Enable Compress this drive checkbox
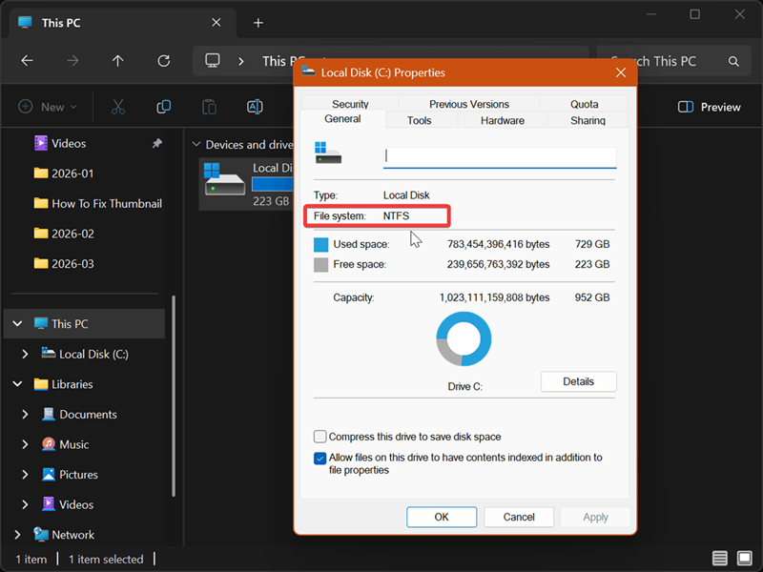This screenshot has width=763, height=572. pyautogui.click(x=320, y=437)
